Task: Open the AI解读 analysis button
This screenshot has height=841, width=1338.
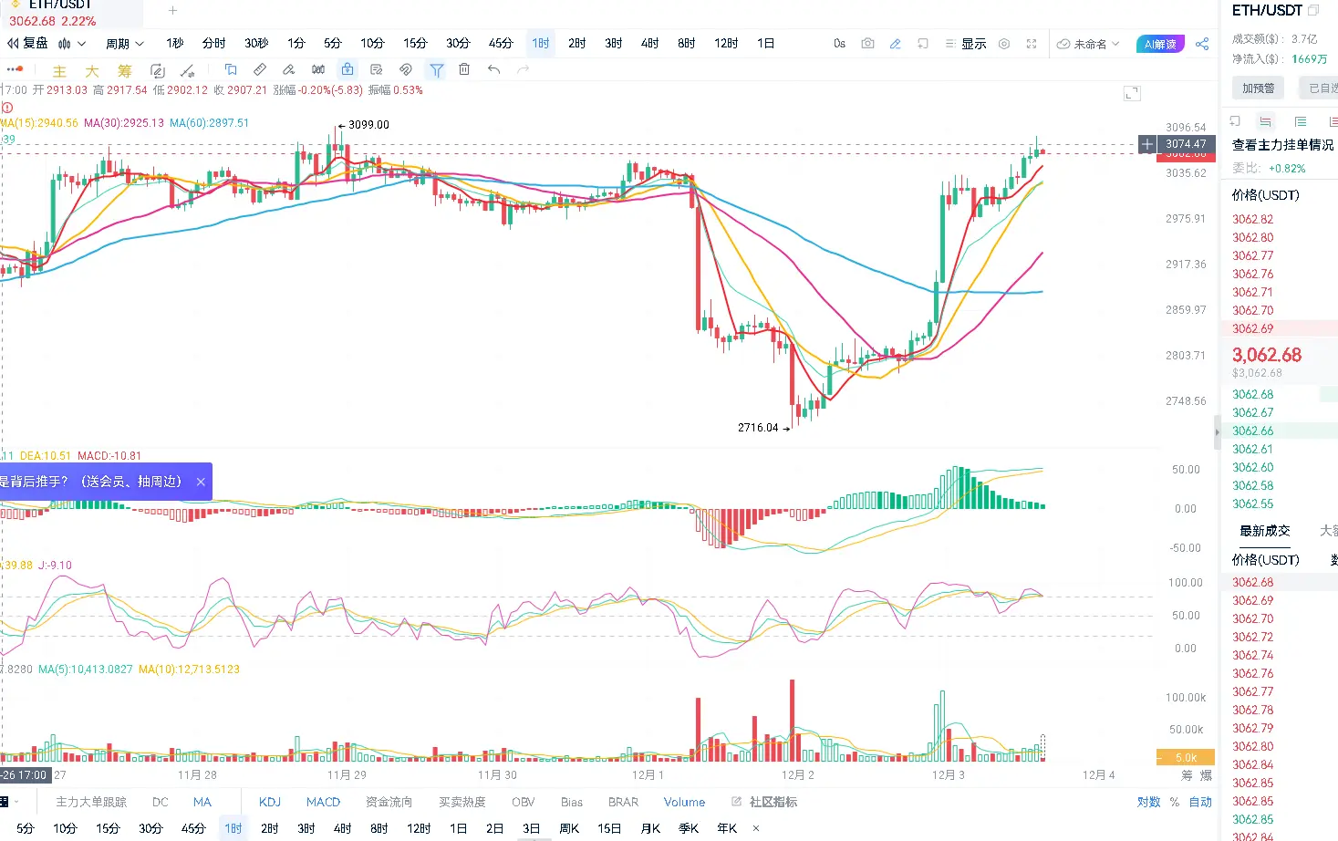Action: [x=1160, y=44]
